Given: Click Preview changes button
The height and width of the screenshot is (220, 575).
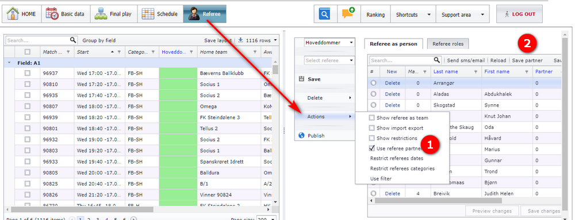Looking at the screenshot, I should click(492, 211).
